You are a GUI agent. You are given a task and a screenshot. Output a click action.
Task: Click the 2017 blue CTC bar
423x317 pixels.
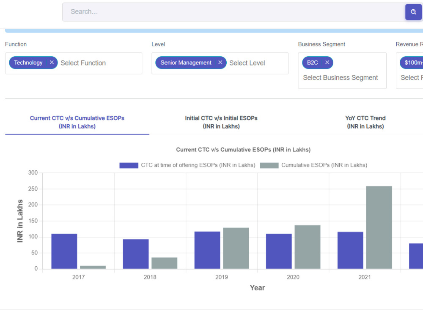coord(64,251)
